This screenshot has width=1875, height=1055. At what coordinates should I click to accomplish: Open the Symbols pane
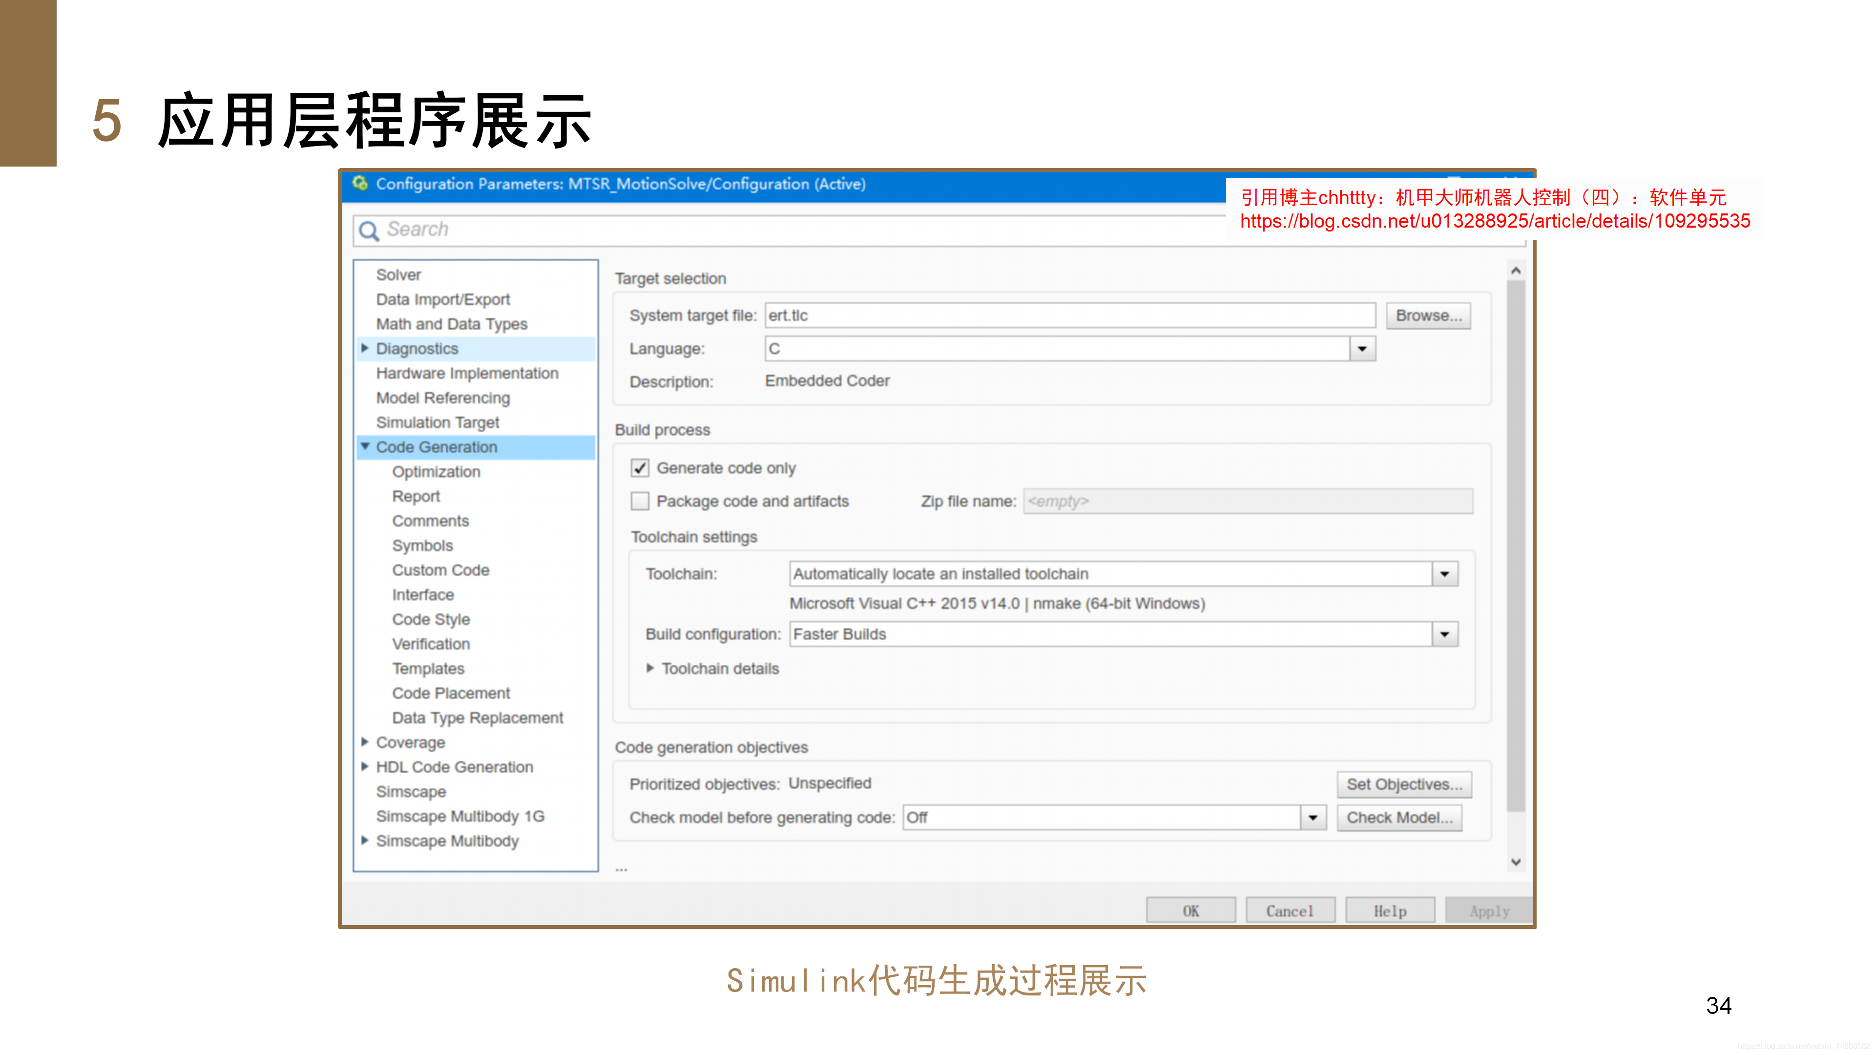coord(422,546)
